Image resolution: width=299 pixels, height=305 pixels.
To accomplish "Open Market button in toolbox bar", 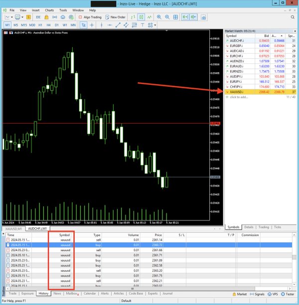I will point(240,294).
